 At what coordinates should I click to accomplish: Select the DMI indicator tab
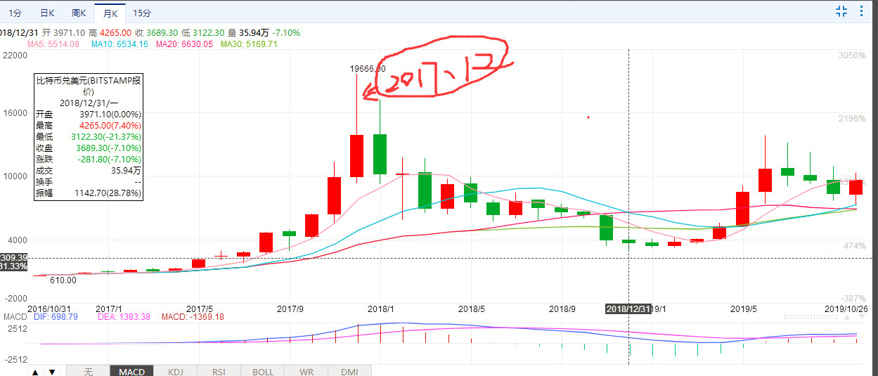[x=349, y=371]
